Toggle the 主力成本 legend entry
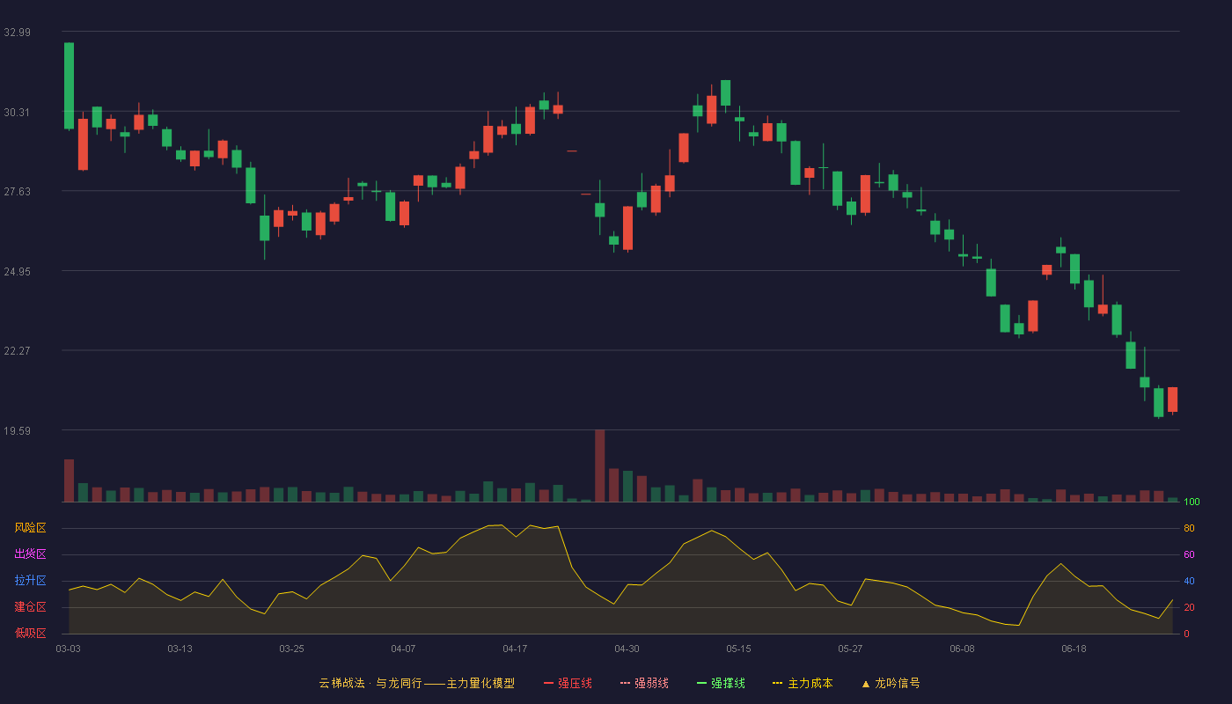Viewport: 1232px width, 704px height. click(803, 683)
